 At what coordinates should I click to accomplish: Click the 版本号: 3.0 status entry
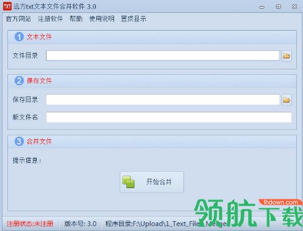click(80, 224)
